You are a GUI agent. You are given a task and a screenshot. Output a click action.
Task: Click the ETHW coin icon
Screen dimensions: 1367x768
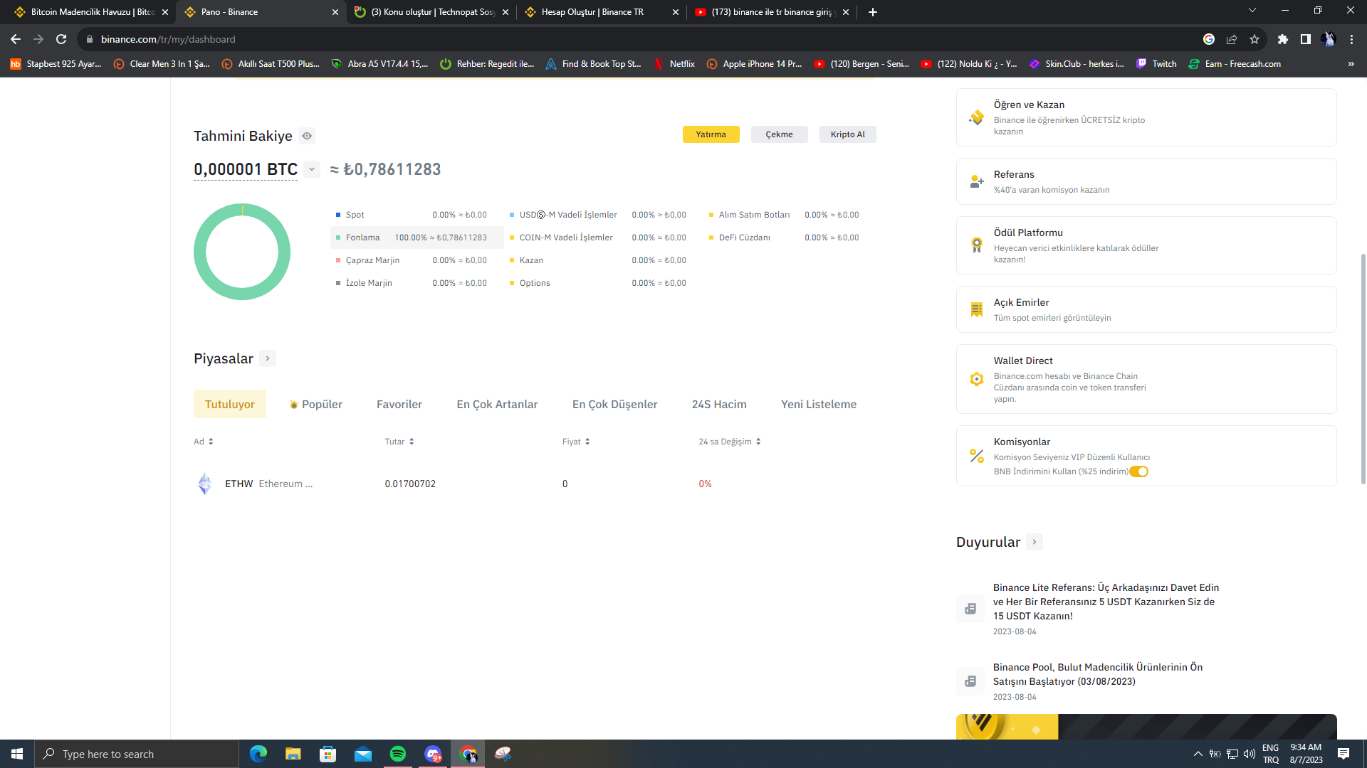(205, 484)
